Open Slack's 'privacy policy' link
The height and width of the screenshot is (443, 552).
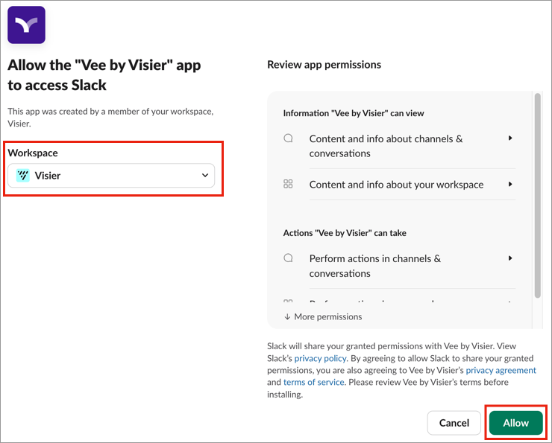tap(319, 358)
